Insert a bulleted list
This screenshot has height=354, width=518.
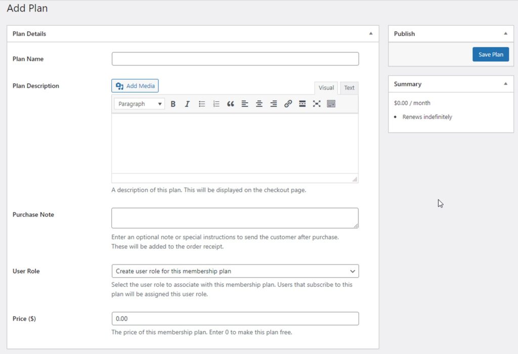(x=202, y=104)
